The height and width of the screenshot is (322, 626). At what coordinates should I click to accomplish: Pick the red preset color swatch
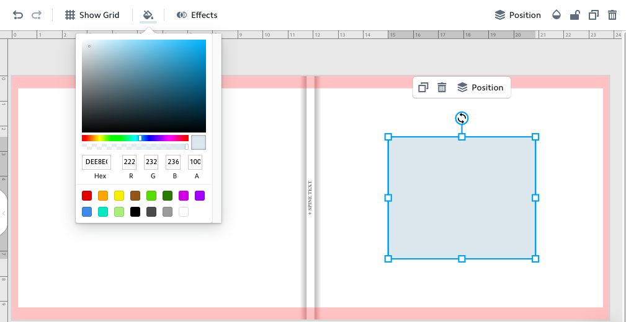[x=87, y=196]
